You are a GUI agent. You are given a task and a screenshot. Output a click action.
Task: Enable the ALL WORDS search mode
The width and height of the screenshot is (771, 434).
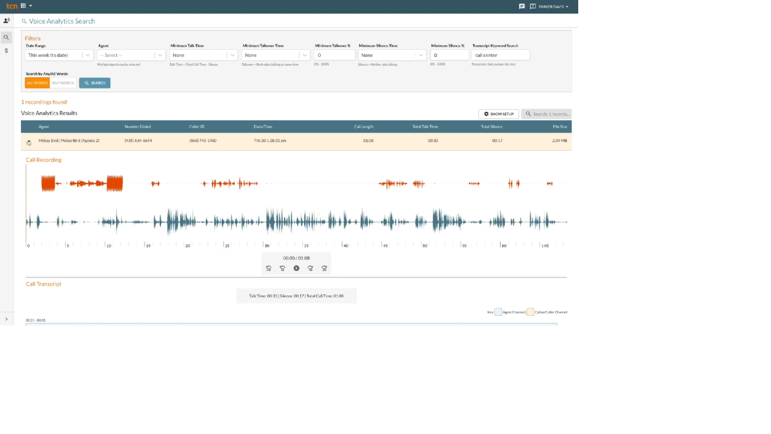(37, 82)
